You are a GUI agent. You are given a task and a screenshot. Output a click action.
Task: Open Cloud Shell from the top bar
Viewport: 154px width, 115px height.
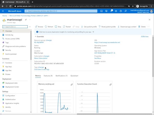click(x=102, y=11)
